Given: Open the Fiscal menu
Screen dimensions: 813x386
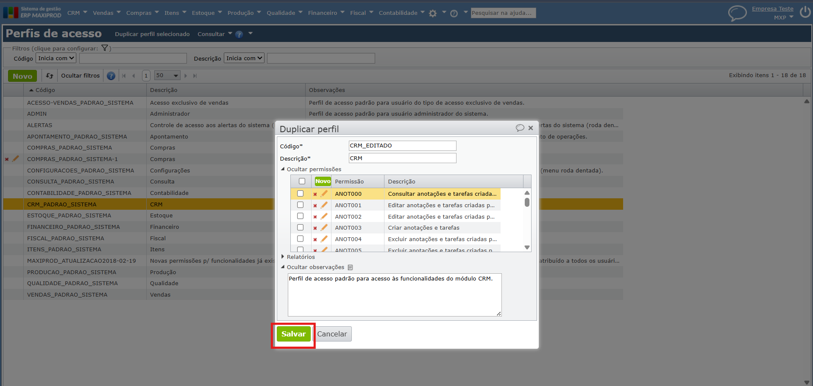Looking at the screenshot, I should (x=362, y=13).
